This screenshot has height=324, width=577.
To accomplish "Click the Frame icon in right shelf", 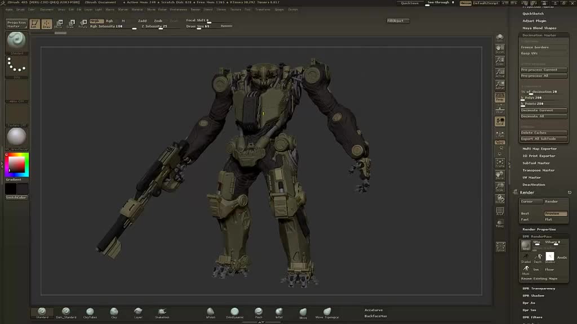I will [x=500, y=163].
